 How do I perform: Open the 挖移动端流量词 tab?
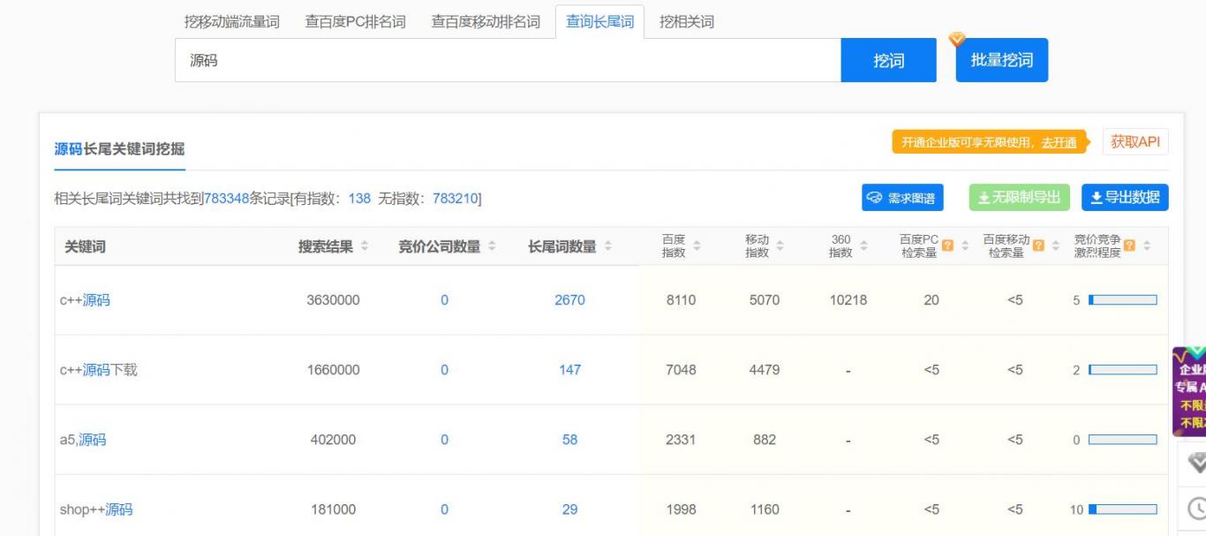[231, 22]
